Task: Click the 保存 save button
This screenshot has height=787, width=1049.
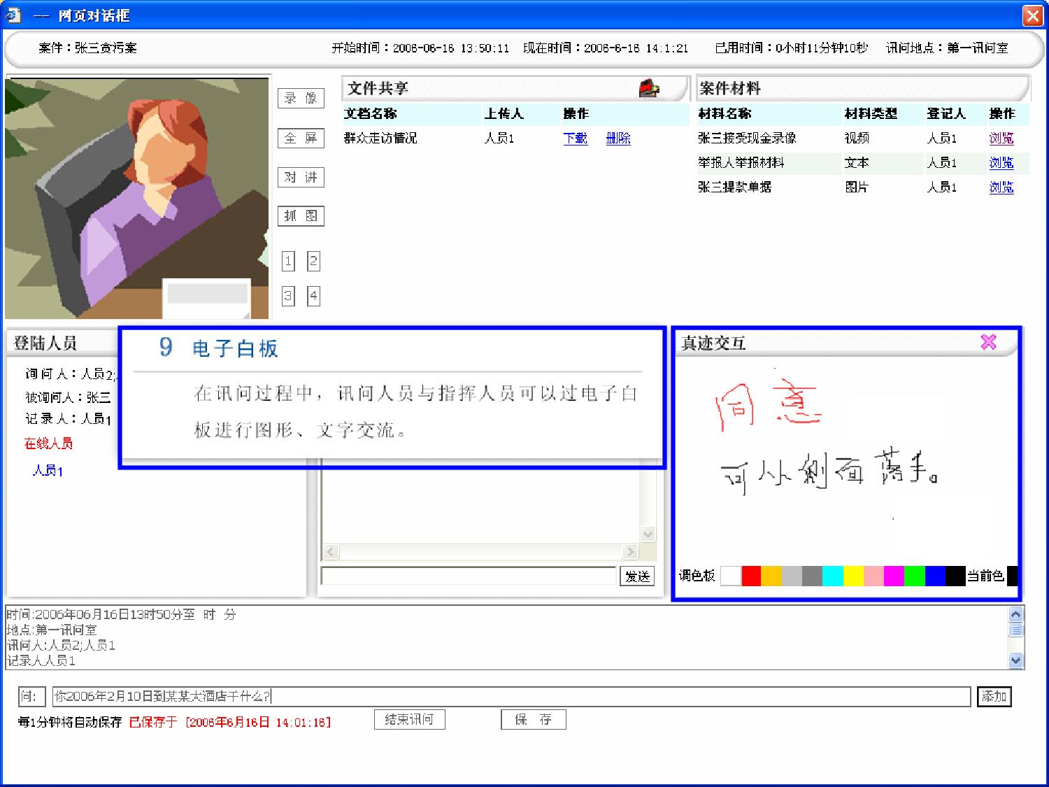Action: pos(534,719)
